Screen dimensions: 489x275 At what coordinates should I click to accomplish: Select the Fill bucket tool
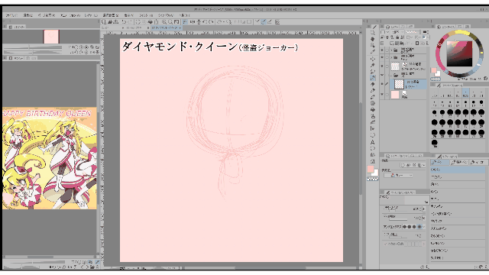373,109
